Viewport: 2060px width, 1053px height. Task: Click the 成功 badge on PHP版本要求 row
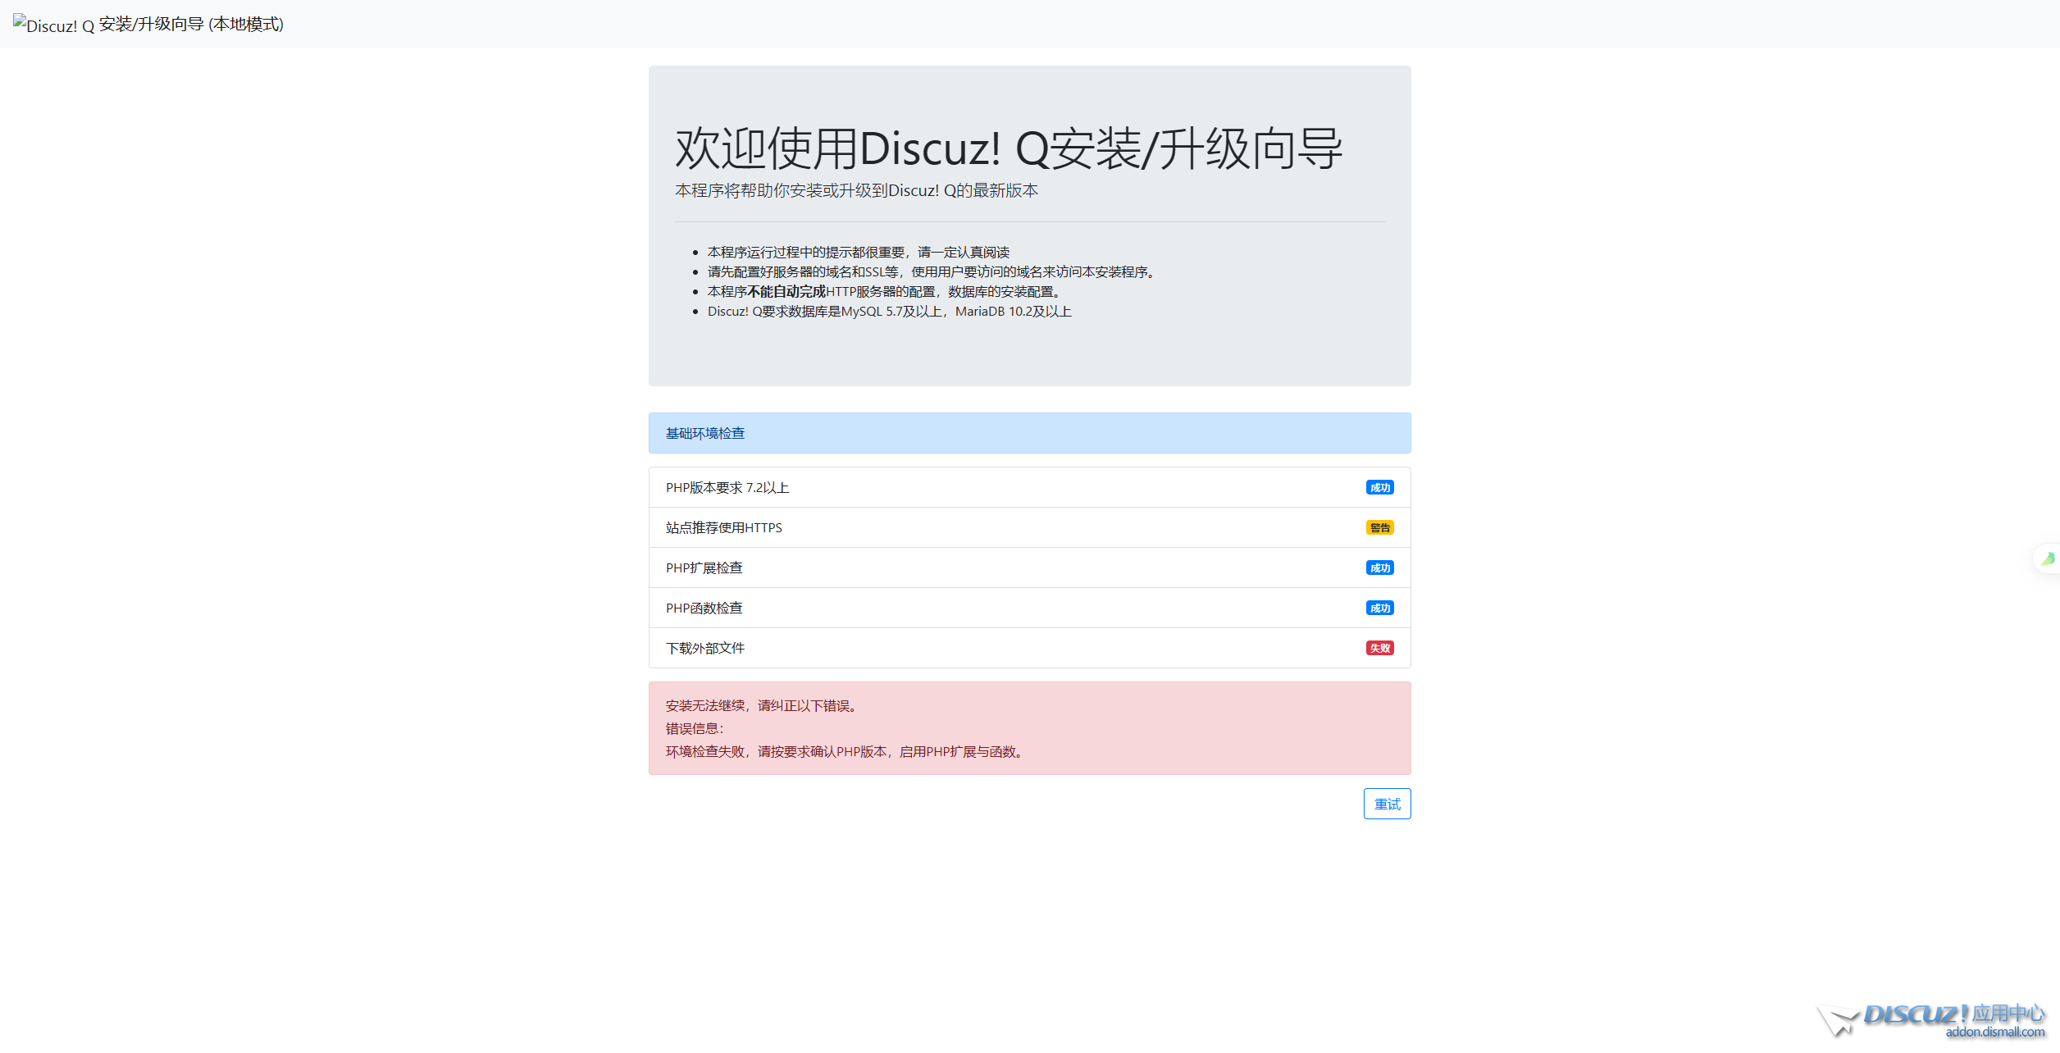click(x=1380, y=488)
